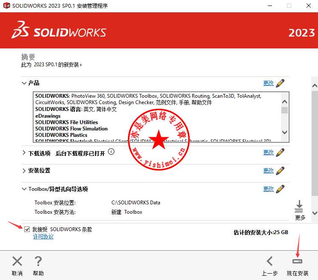Click 更改 link for 下载选项
This screenshot has width=318, height=280.
pos(268,153)
